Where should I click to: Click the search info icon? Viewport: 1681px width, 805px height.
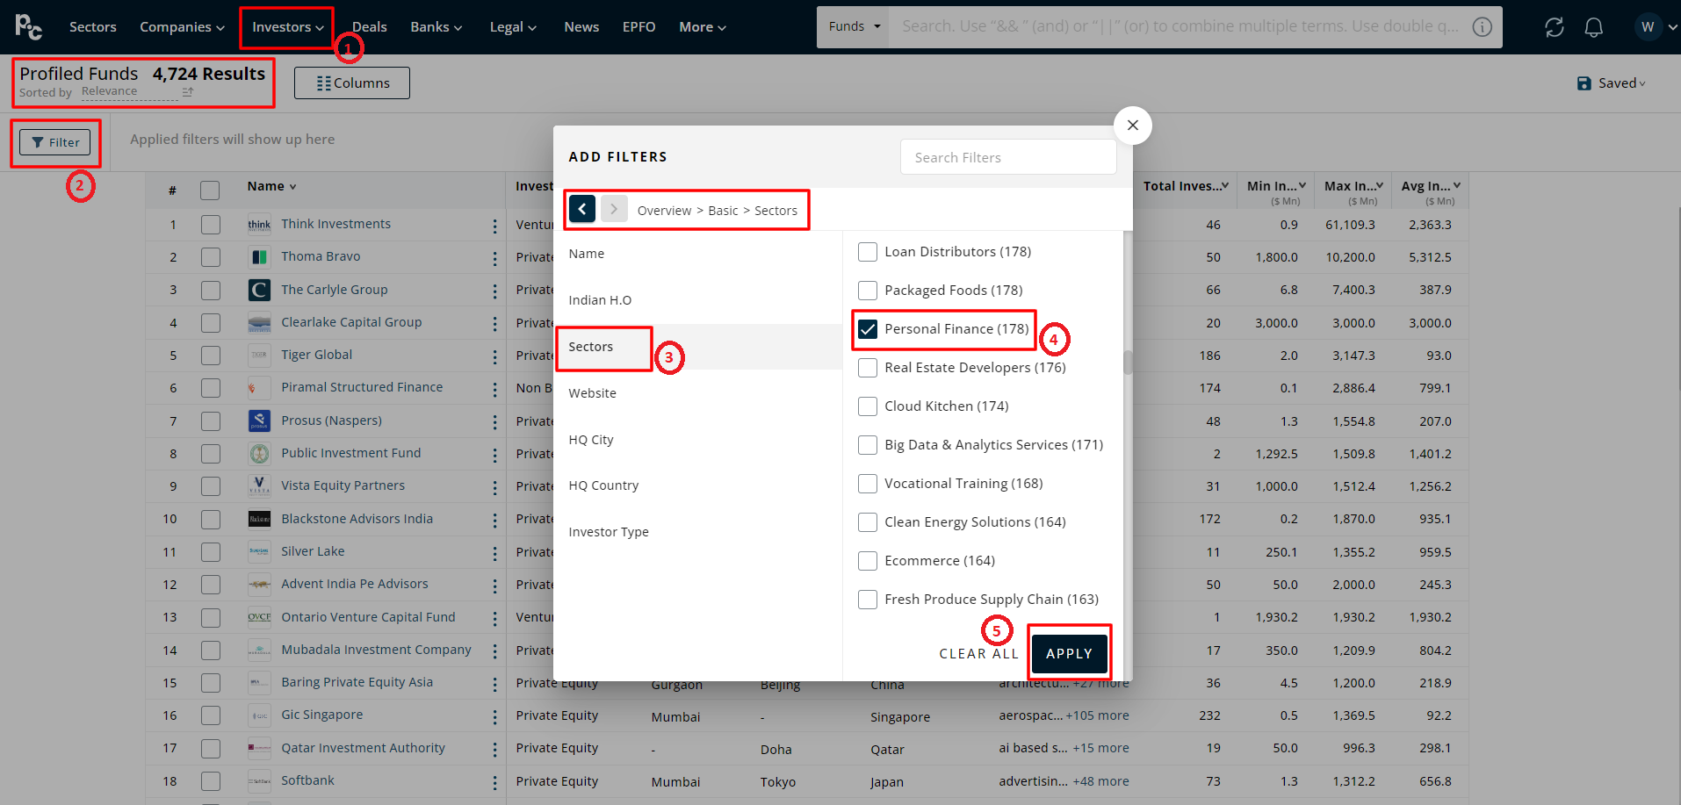click(x=1483, y=27)
